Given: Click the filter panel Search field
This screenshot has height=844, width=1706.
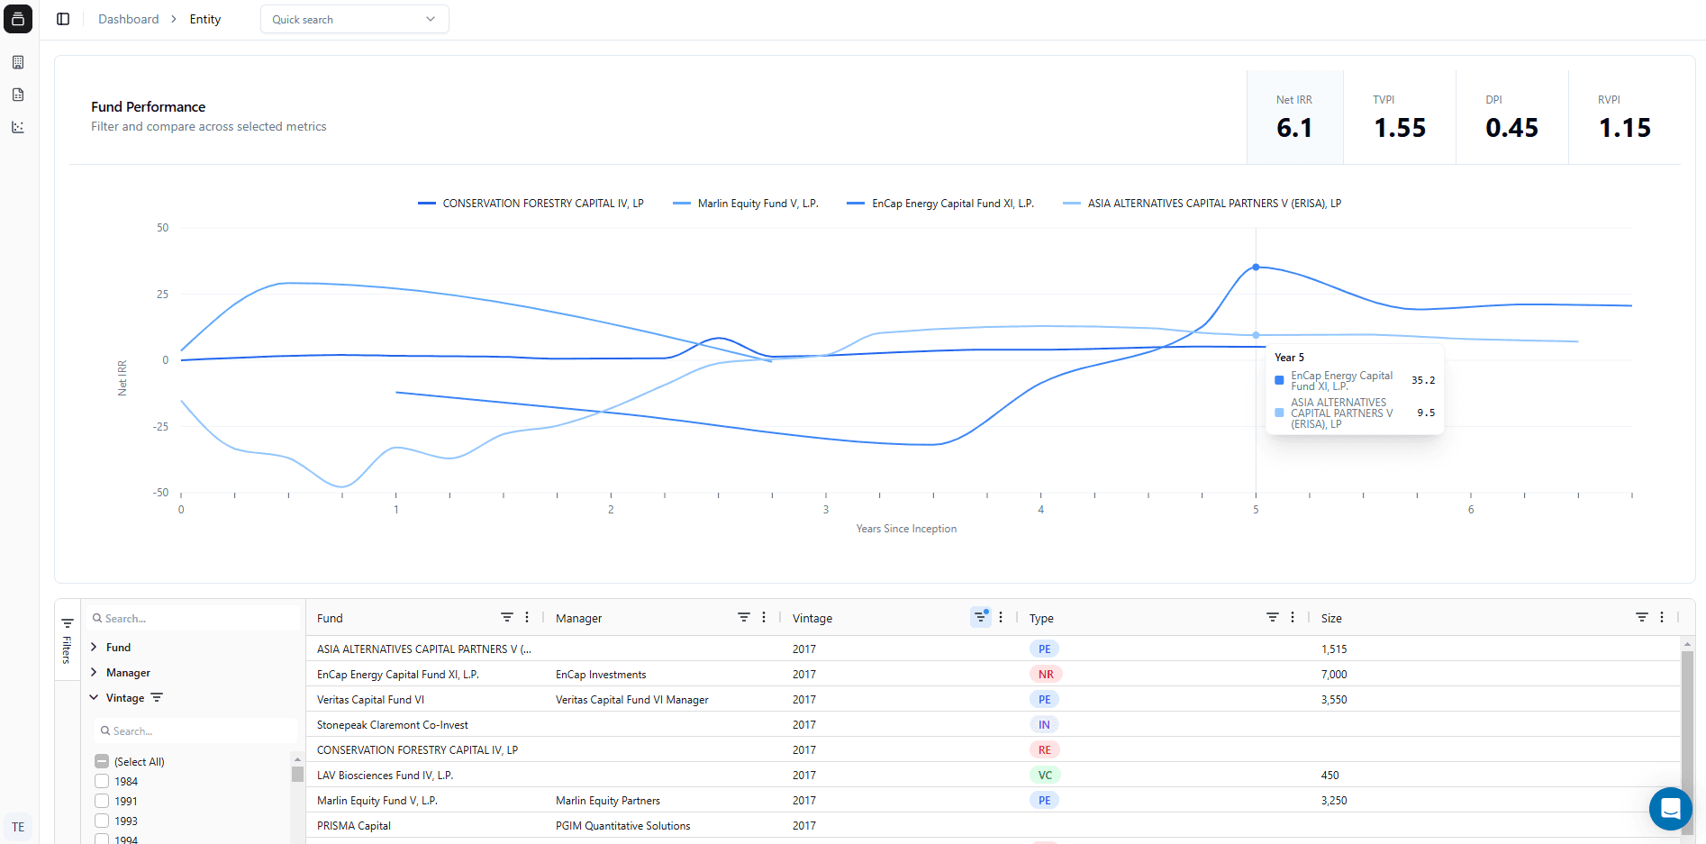Looking at the screenshot, I should [194, 618].
